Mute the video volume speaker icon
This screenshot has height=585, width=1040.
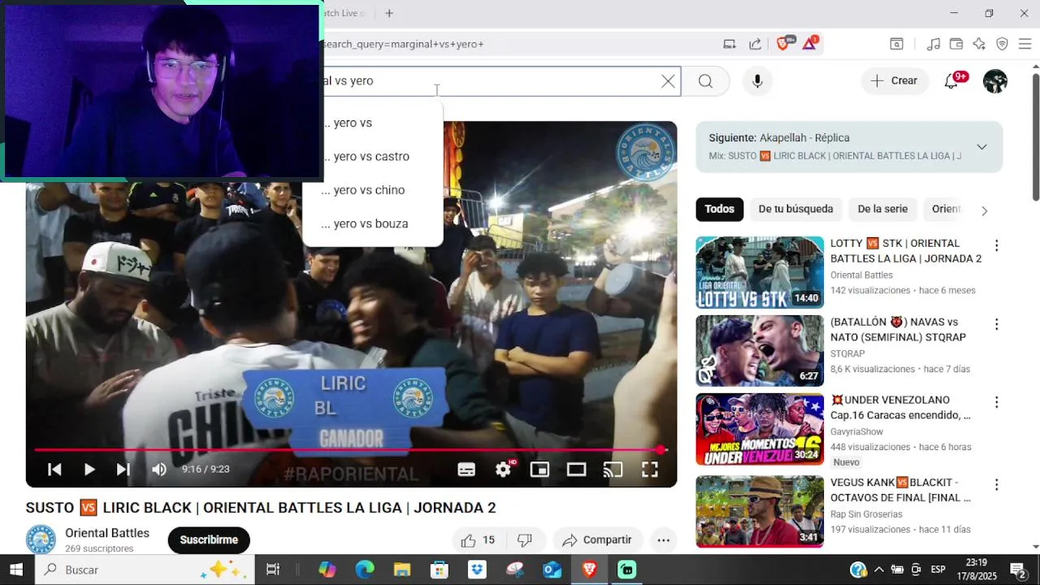pos(159,469)
